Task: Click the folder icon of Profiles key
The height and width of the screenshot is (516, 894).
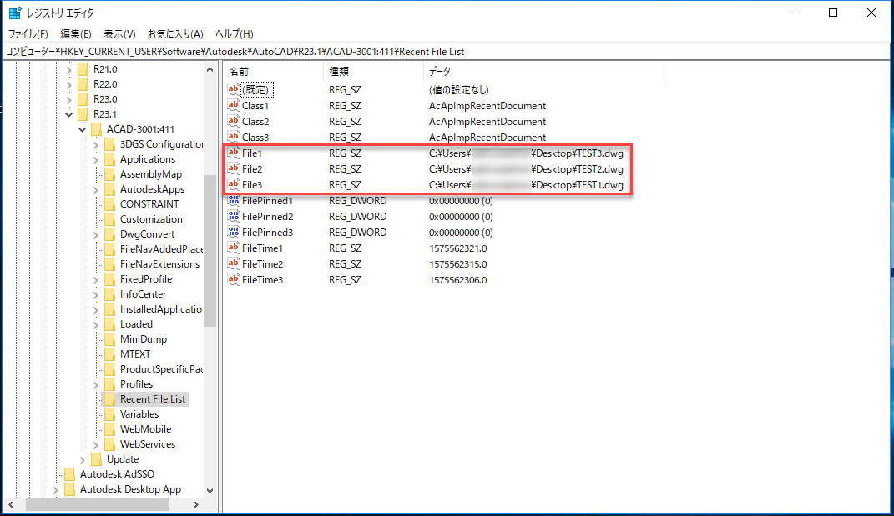Action: click(109, 384)
